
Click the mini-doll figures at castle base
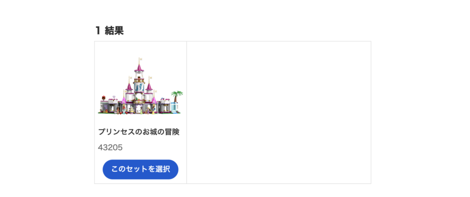tap(135, 111)
